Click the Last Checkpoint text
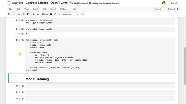The image size is (186, 104). pyautogui.click(x=88, y=3)
